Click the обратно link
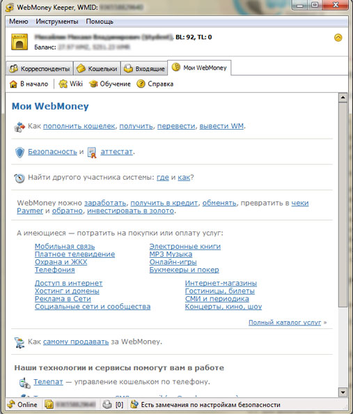This screenshot has width=353, height=414. click(x=68, y=210)
